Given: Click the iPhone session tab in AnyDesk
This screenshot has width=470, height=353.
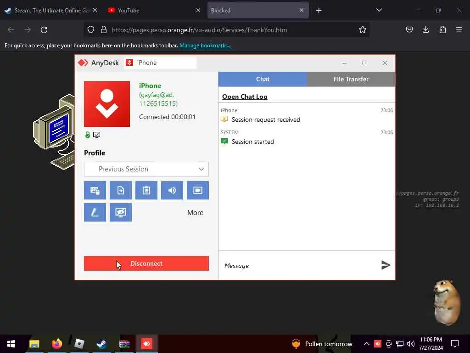Looking at the screenshot, I should point(160,63).
